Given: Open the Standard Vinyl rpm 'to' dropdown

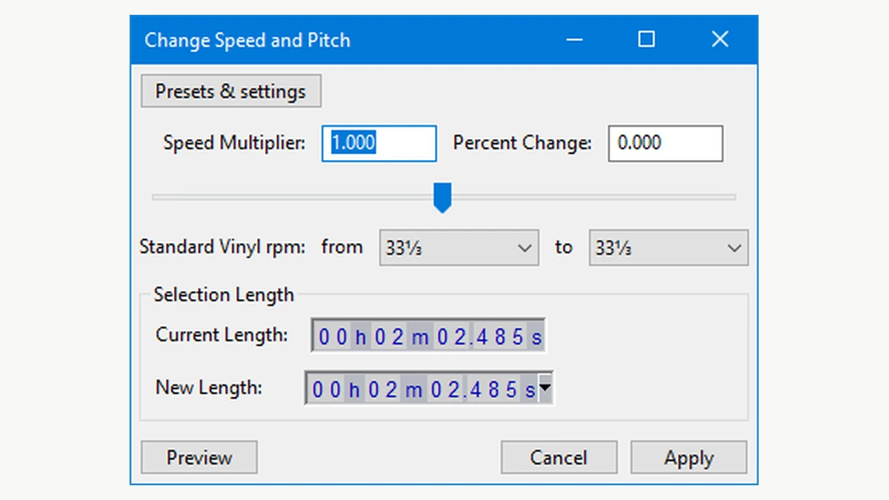Looking at the screenshot, I should (x=668, y=247).
